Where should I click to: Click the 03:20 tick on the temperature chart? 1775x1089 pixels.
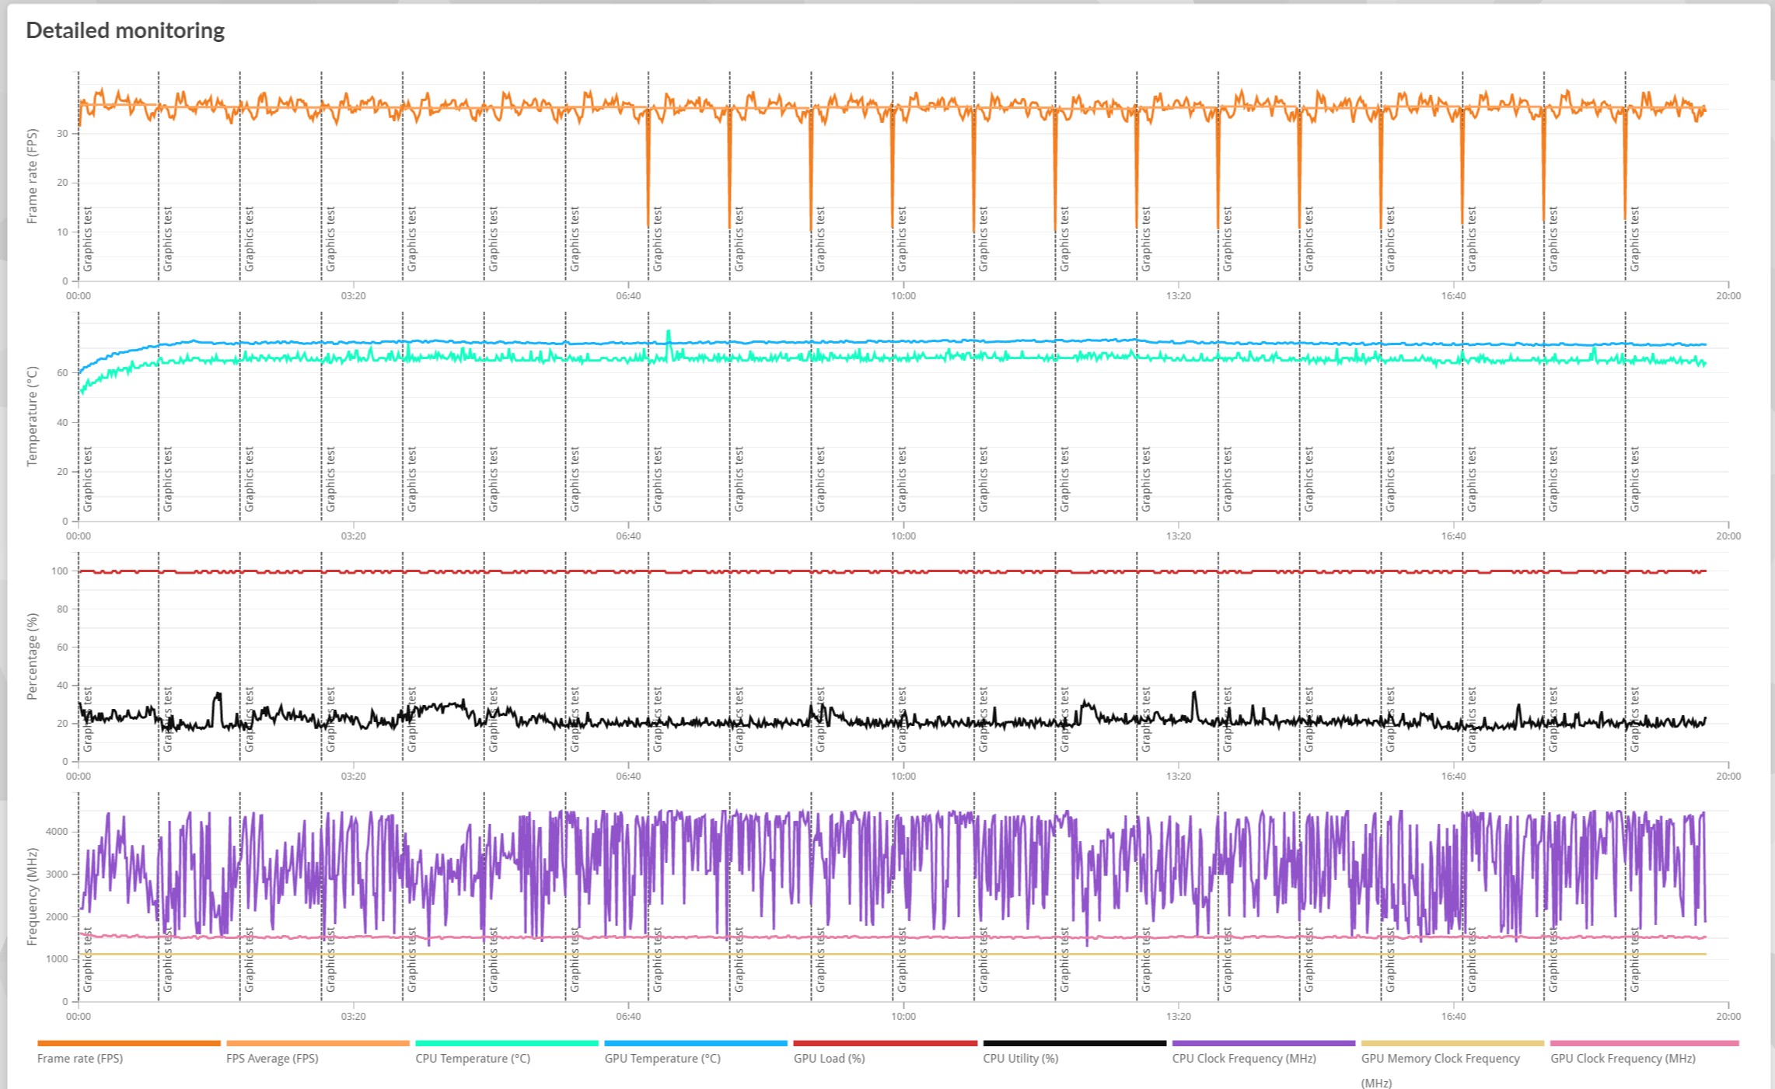coord(353,536)
